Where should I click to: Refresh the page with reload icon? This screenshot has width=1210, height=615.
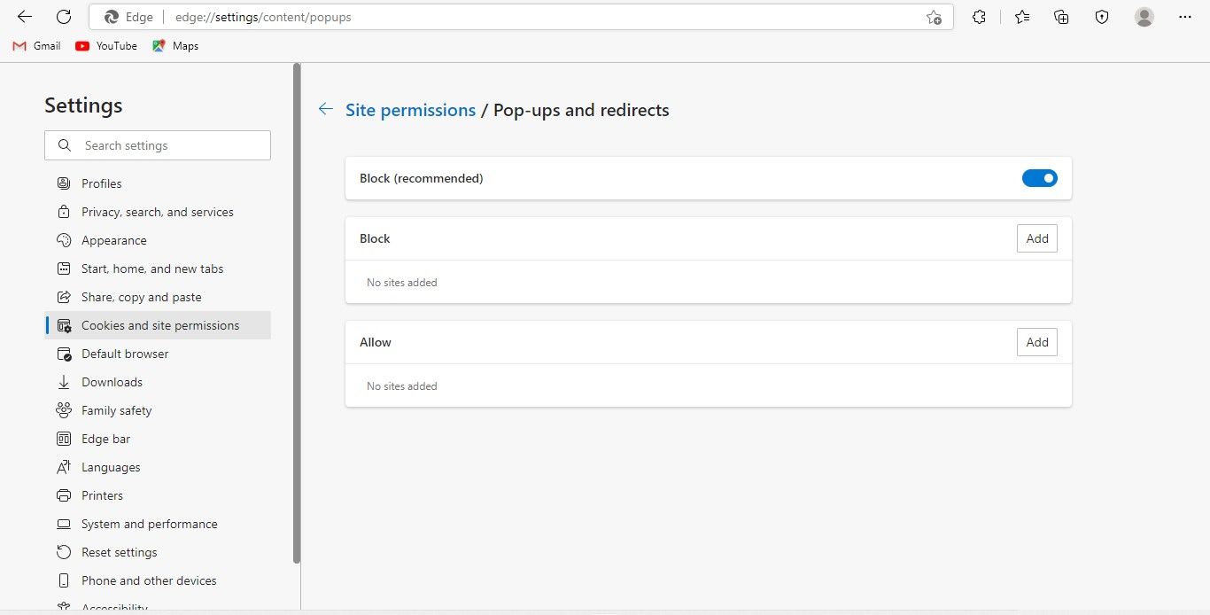(x=64, y=17)
